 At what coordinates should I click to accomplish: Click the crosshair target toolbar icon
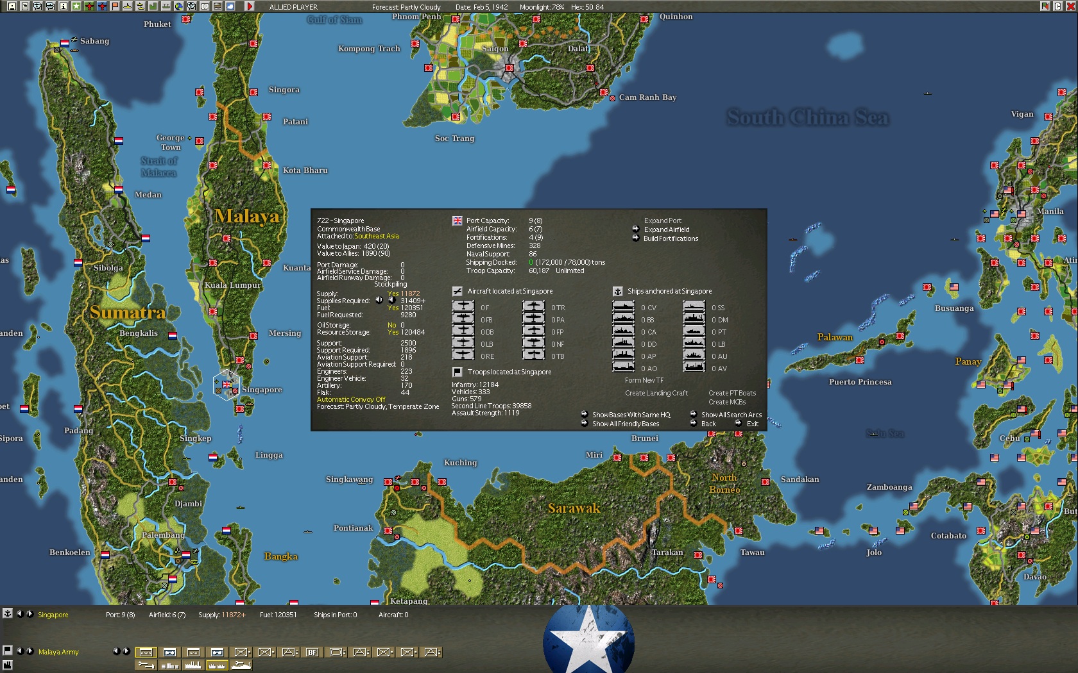click(x=192, y=6)
